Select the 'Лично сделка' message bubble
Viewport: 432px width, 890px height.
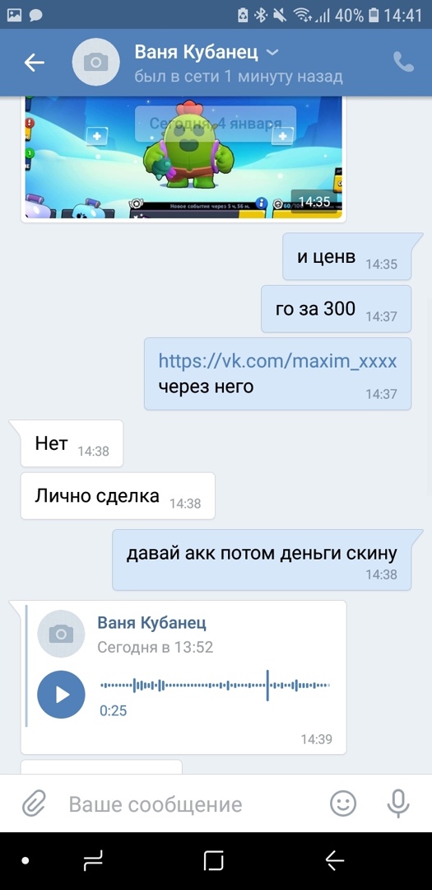(118, 495)
